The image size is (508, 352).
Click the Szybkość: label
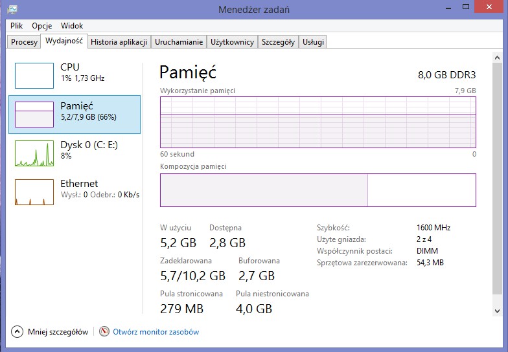coord(333,228)
